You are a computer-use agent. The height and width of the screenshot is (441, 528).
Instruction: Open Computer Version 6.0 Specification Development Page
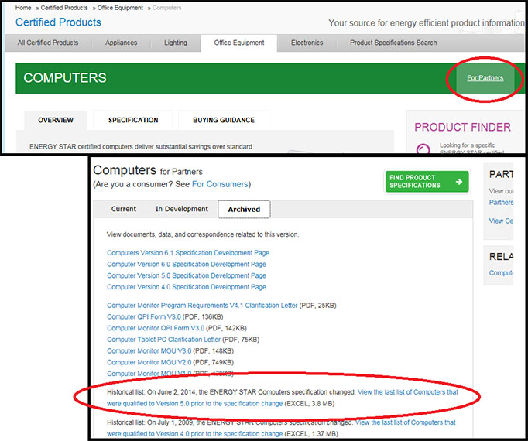(x=187, y=265)
